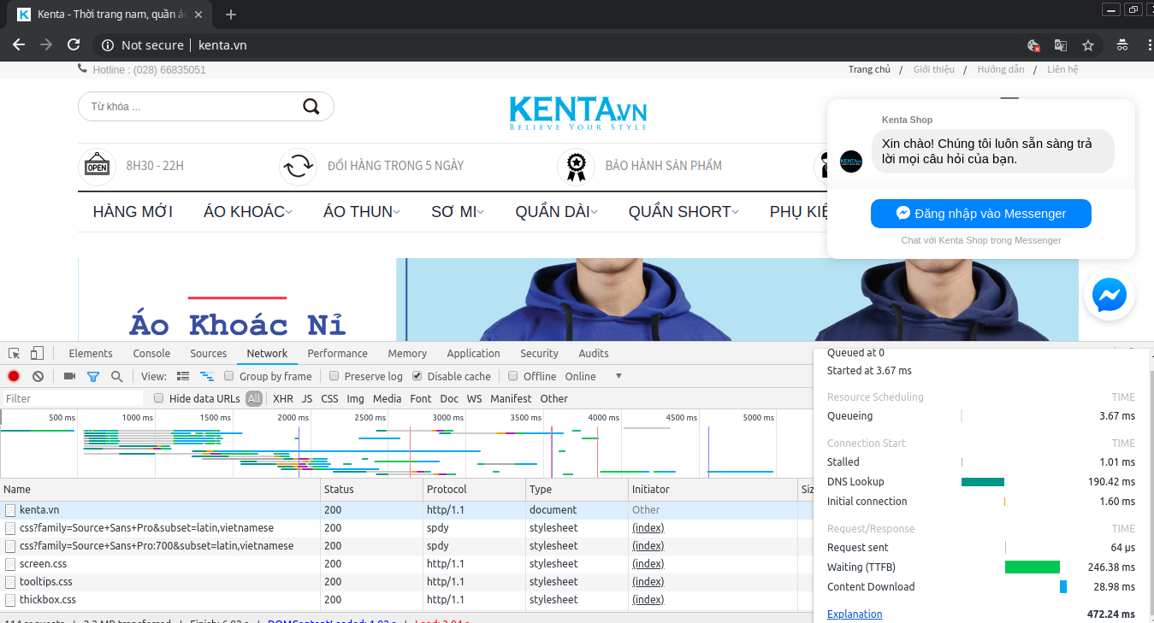Open the Application tab
The height and width of the screenshot is (623, 1154).
pyautogui.click(x=473, y=353)
